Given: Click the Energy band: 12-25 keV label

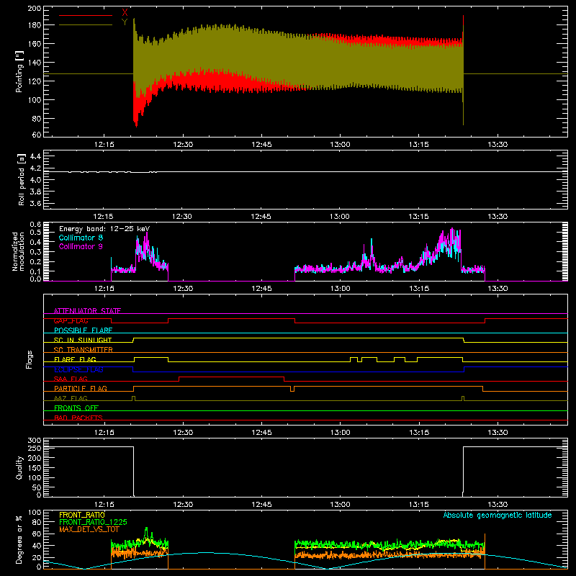Looking at the screenshot, I should (x=104, y=229).
